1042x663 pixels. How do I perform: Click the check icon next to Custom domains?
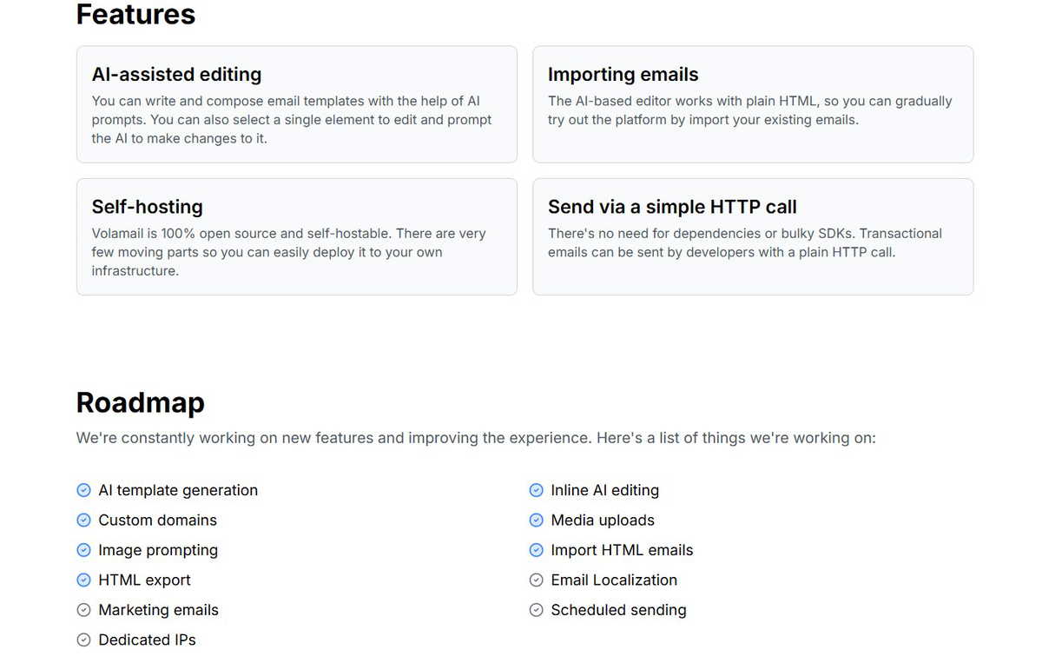83,520
